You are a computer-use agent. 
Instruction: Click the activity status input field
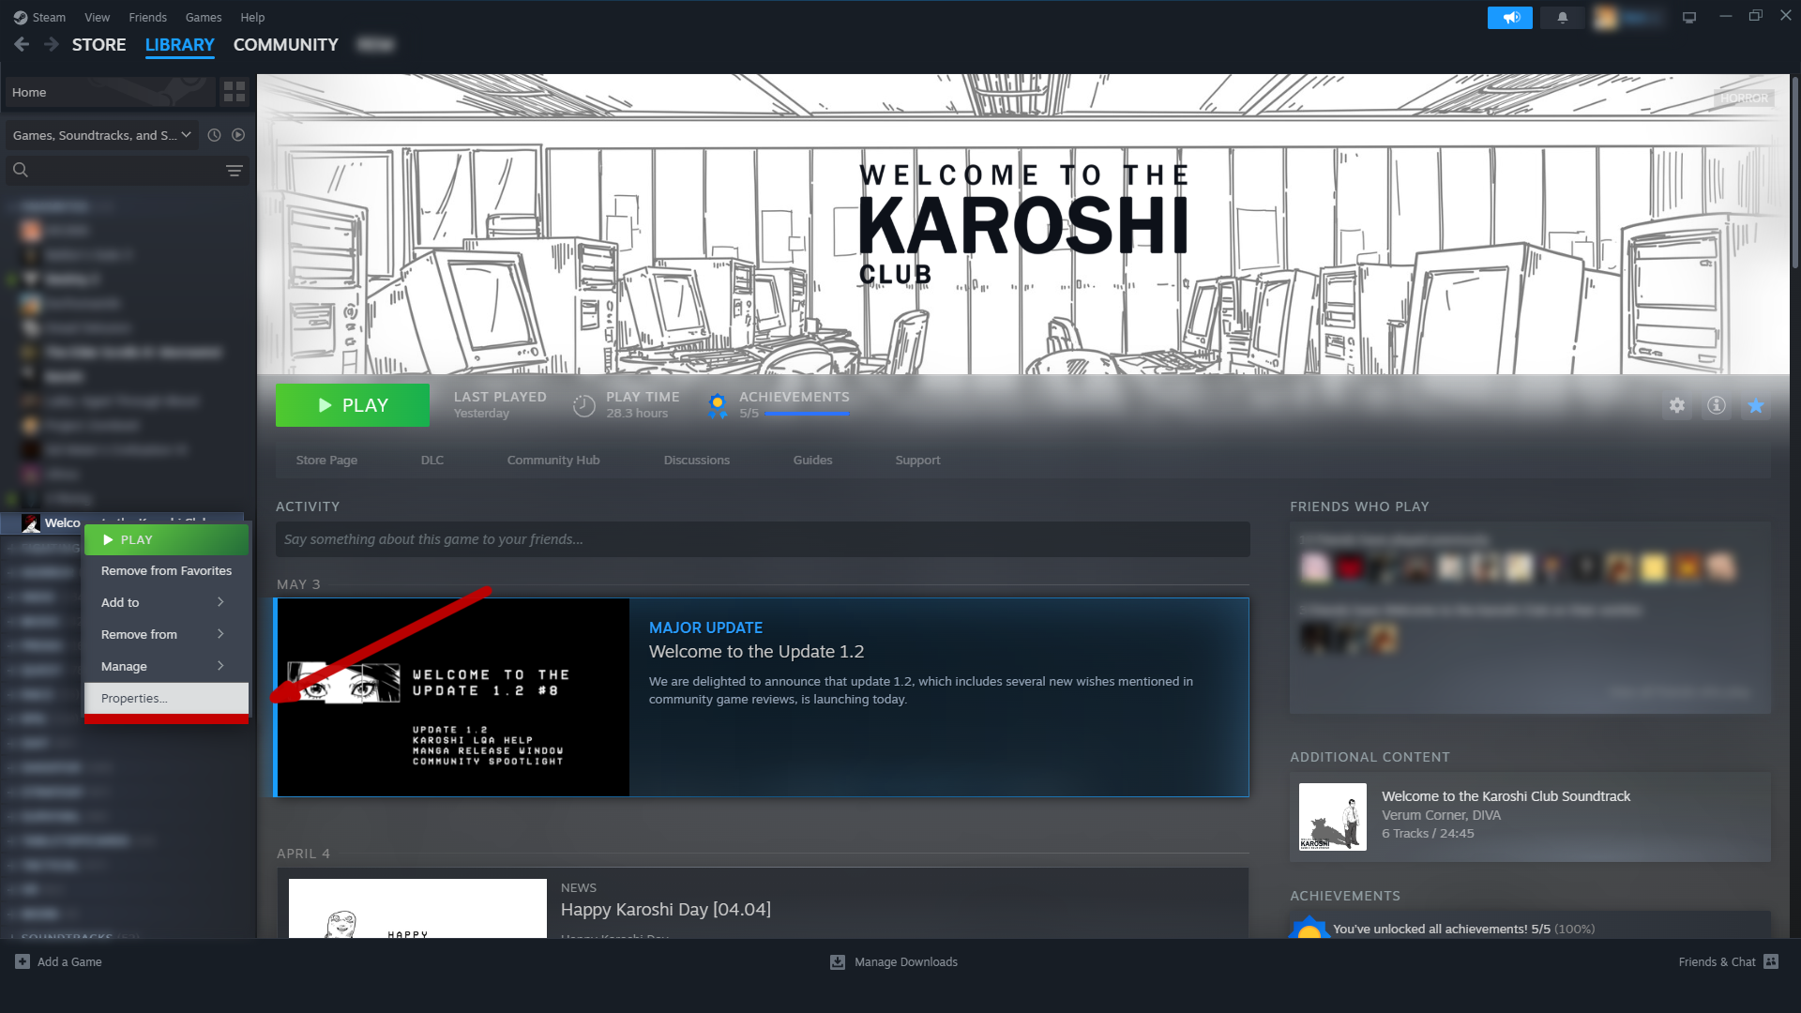(762, 539)
